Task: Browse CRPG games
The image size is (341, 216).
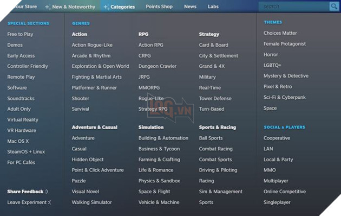Action: coord(145,56)
